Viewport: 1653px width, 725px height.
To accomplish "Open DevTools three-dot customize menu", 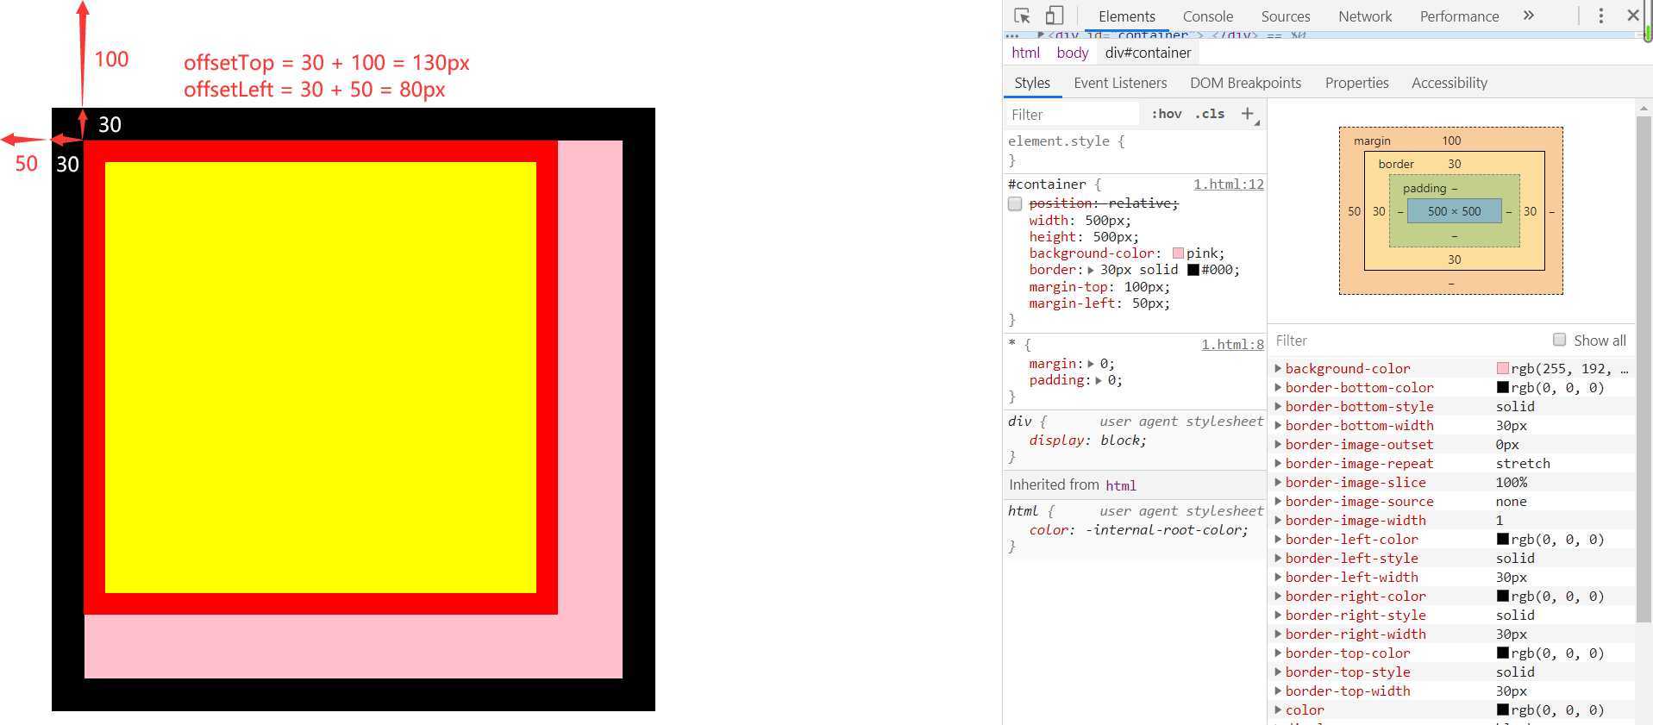I will [1601, 16].
